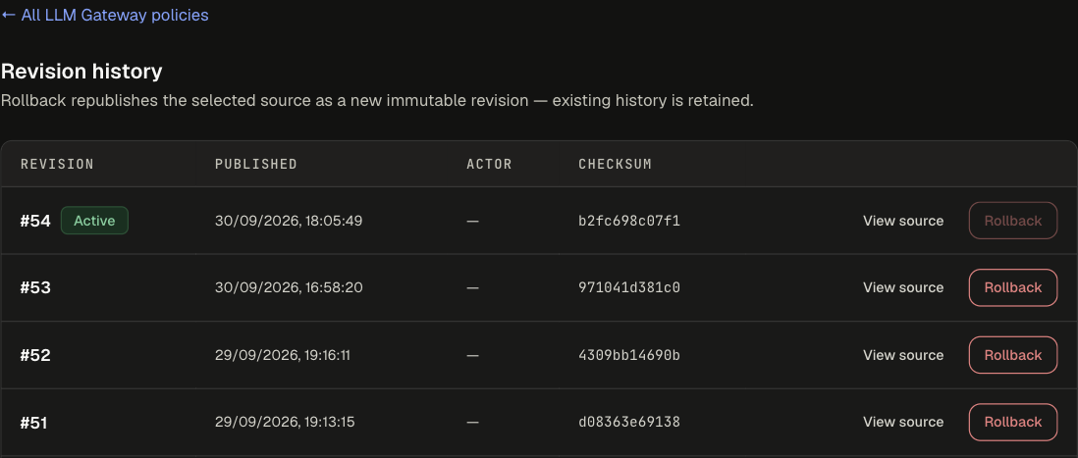Go back to All LLM Gateway policies
The image size is (1078, 458).
pos(104,15)
